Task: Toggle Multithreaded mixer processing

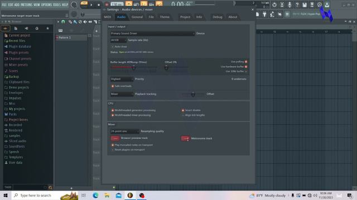Action: (x=113, y=115)
